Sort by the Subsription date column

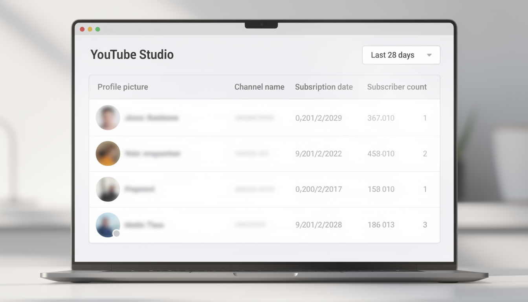[x=324, y=87]
